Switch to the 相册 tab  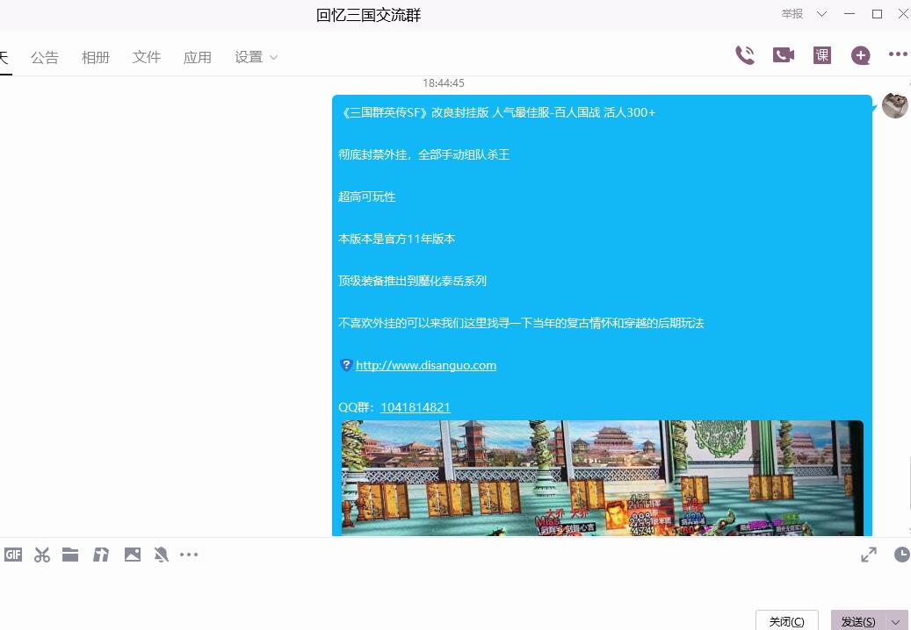[95, 57]
